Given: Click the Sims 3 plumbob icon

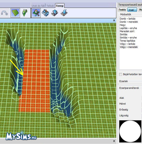Looking at the screenshot, I should [25, 13].
